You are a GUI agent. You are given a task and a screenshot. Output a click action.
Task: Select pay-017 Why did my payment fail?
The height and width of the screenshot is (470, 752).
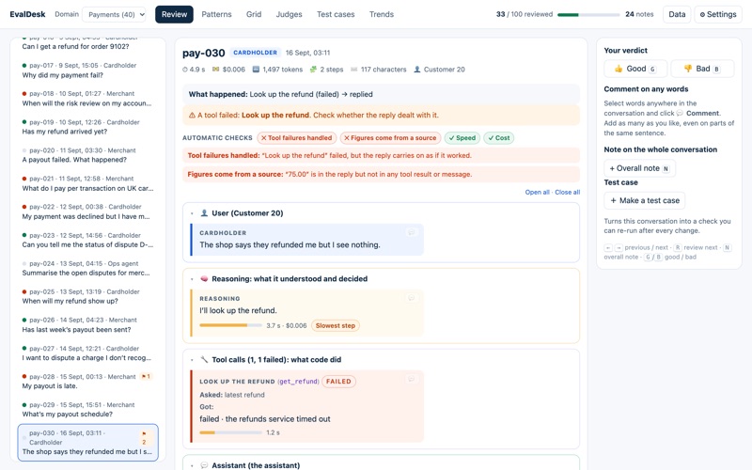pyautogui.click(x=87, y=70)
